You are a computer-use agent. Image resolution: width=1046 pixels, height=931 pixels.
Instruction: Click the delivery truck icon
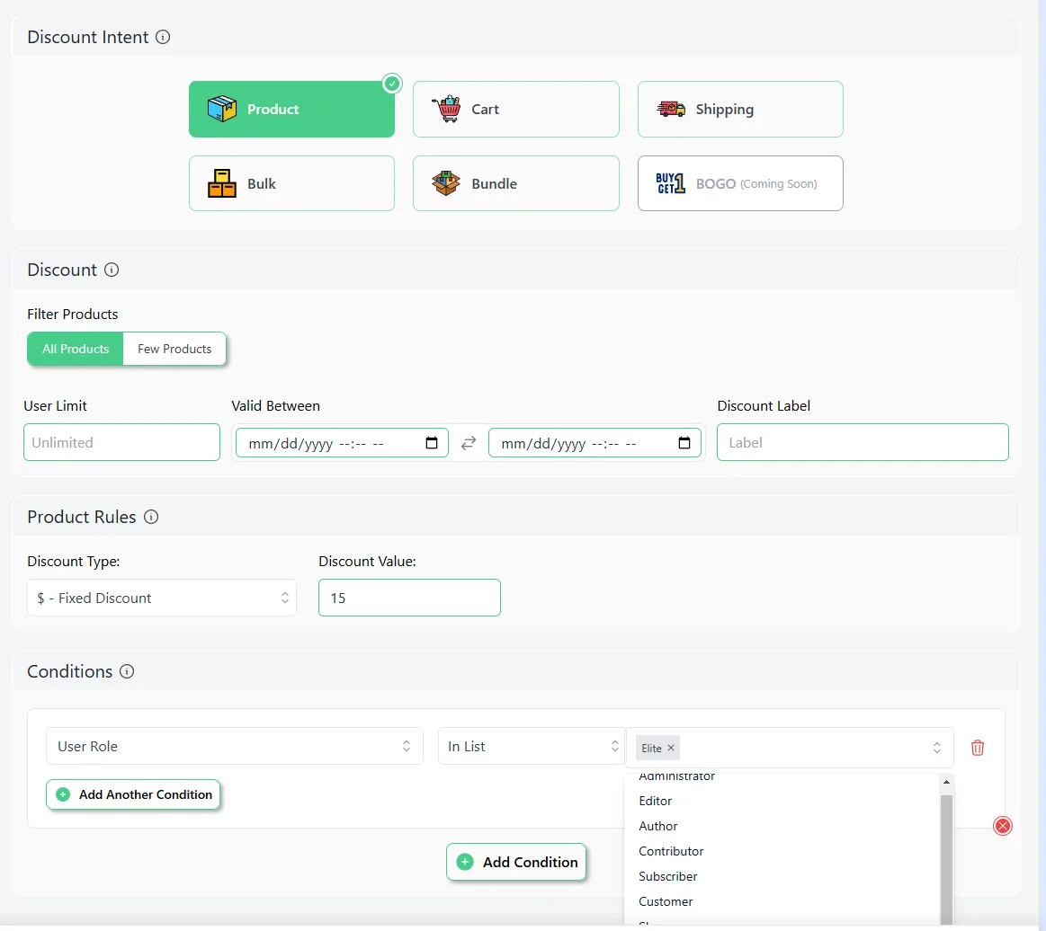[x=671, y=109]
